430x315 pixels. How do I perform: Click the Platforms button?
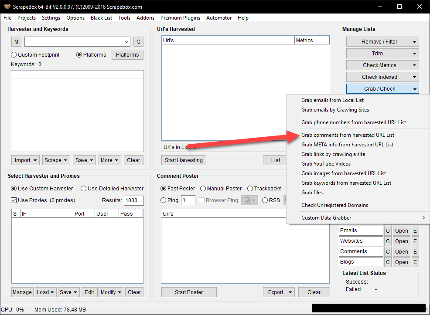pos(127,55)
